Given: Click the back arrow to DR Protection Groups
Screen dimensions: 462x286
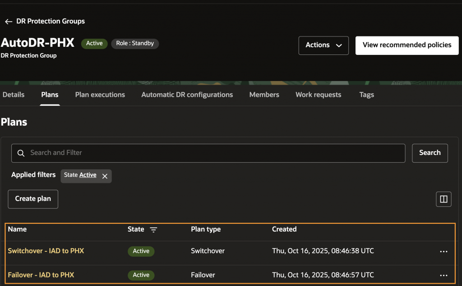Looking at the screenshot, I should point(9,22).
